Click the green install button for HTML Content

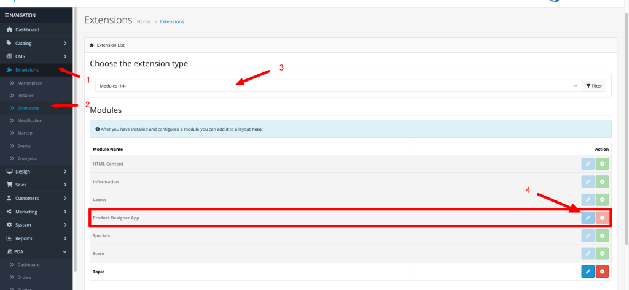point(603,164)
